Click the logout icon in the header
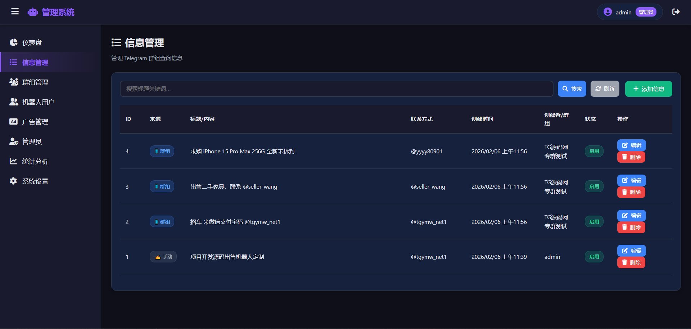 [676, 12]
